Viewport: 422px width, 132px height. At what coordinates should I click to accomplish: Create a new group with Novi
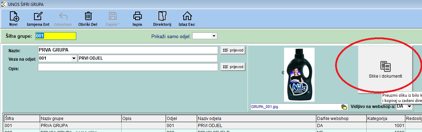13,19
